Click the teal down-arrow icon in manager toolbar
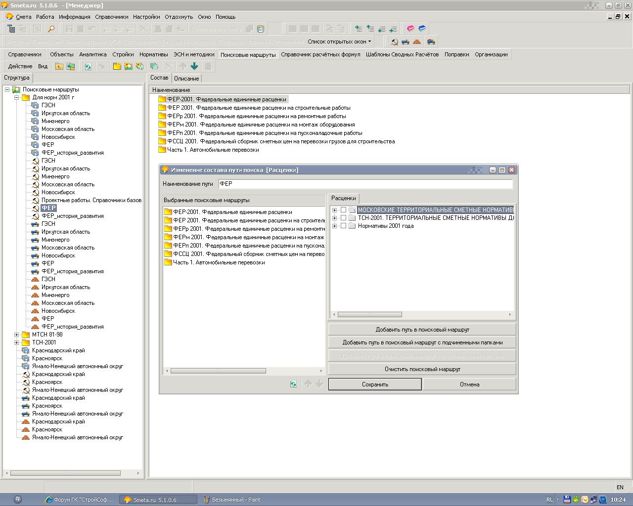Viewport: 633px width, 506px height. (194, 66)
